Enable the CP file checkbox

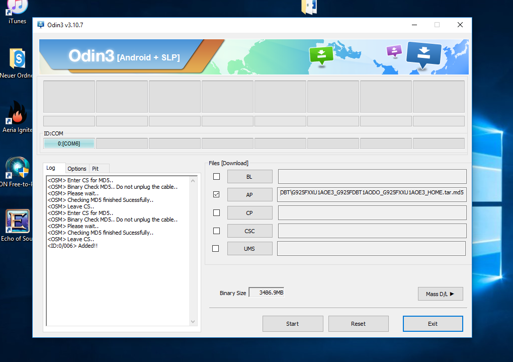click(x=216, y=213)
